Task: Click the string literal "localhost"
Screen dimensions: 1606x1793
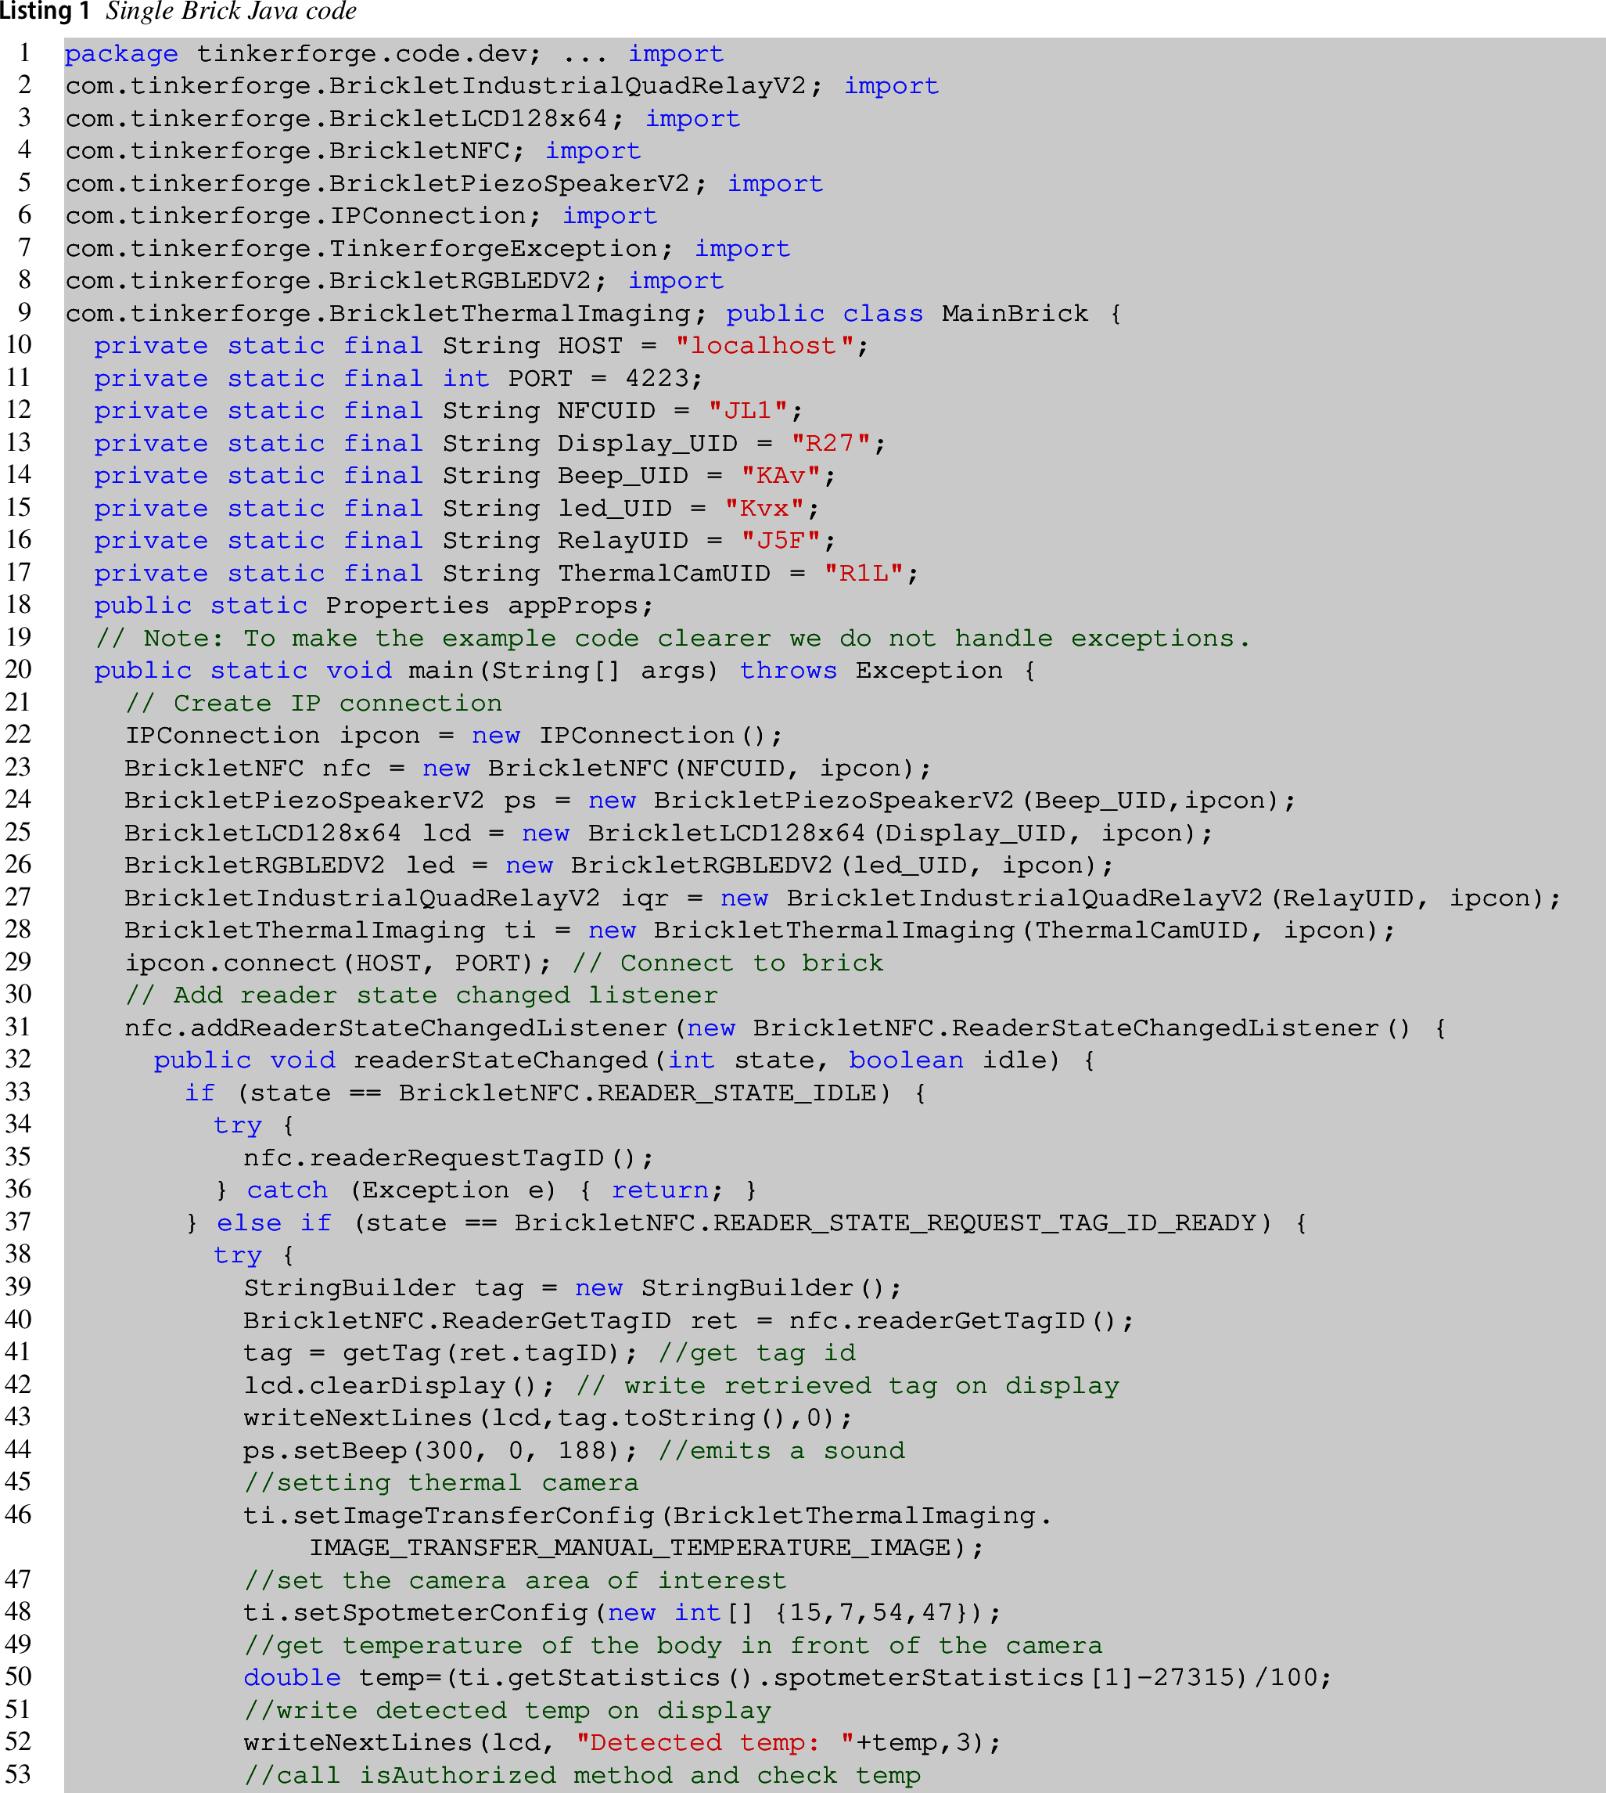Action: pos(763,346)
